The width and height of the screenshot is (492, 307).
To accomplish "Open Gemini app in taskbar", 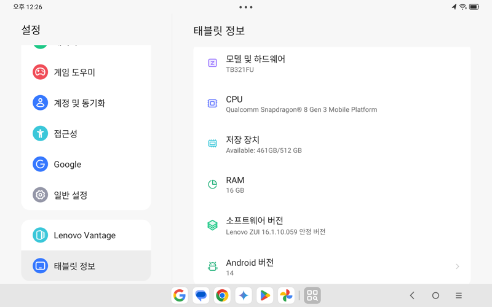I will pos(244,295).
